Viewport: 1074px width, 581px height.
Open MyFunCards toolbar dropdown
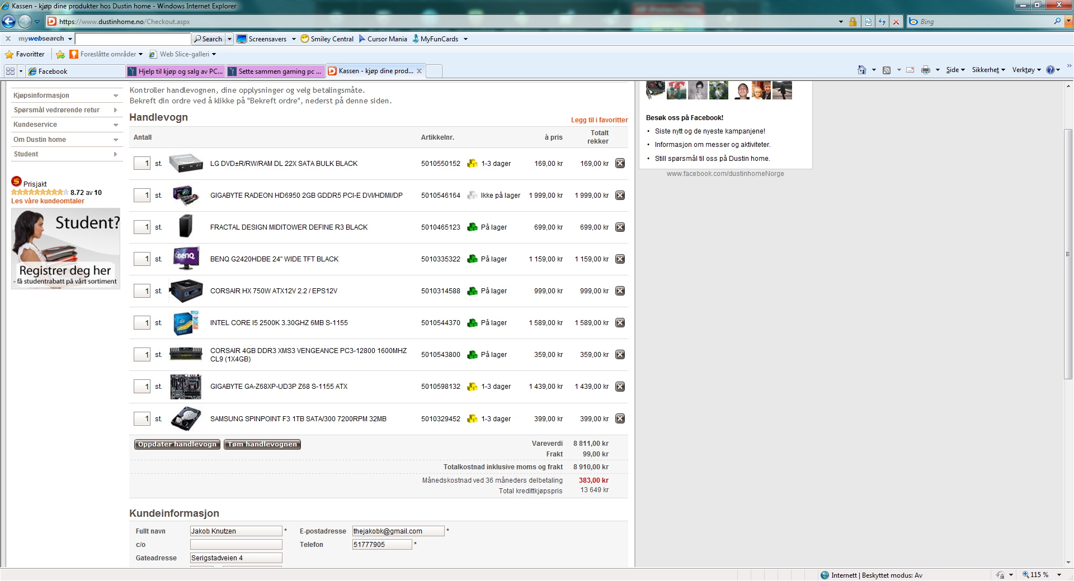465,39
